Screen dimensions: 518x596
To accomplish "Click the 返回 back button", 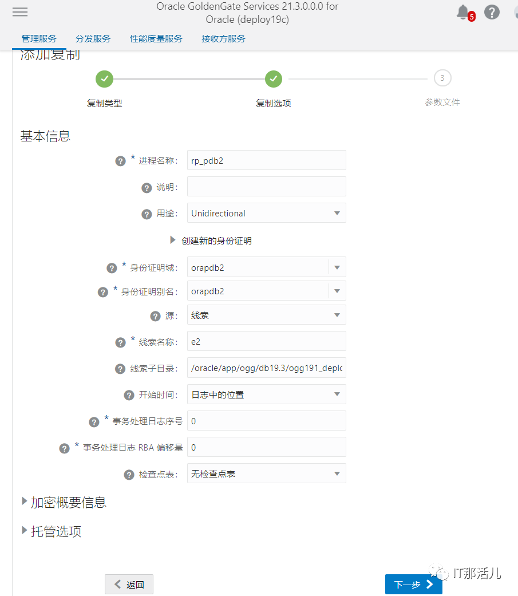I will click(129, 584).
